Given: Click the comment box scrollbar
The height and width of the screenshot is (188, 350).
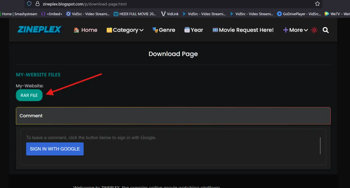Looking at the screenshot, I should 320,146.
